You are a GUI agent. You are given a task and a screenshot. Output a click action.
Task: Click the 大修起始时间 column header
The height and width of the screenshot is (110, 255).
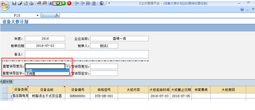(159, 90)
